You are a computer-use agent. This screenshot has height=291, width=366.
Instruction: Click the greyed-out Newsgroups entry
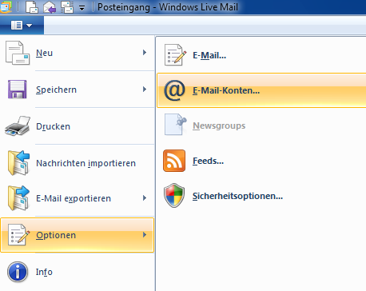pos(261,126)
